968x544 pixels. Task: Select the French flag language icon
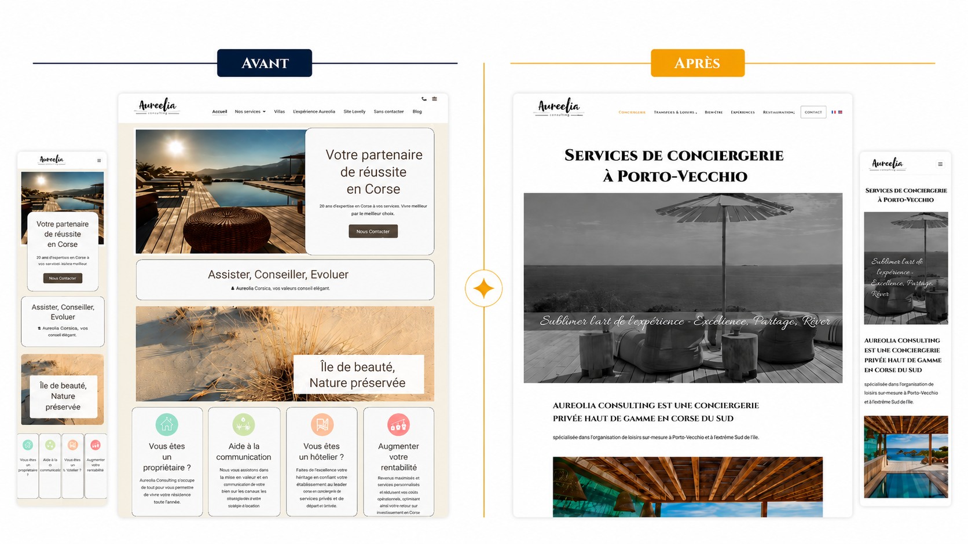pyautogui.click(x=834, y=112)
